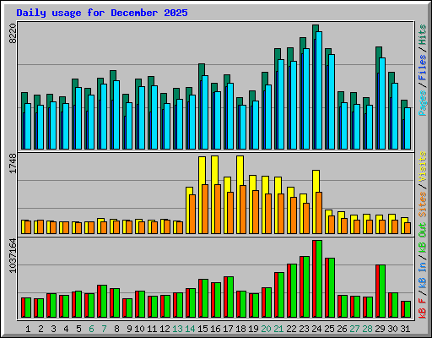Click weekend day label '27' on the x-axis
This screenshot has height=338, width=432.
(x=354, y=329)
